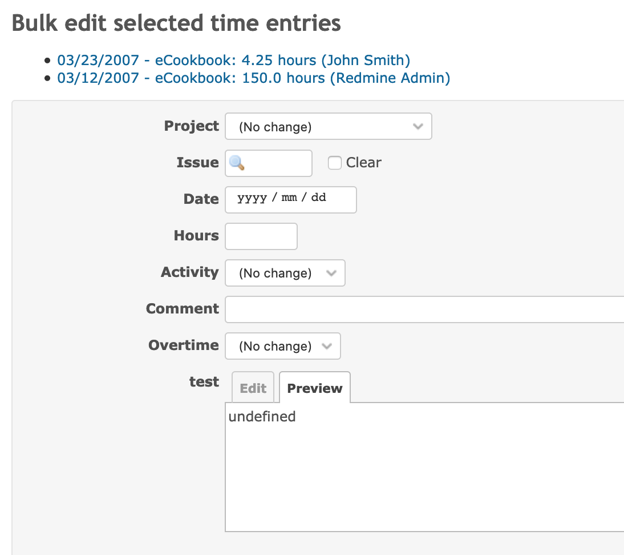624x555 pixels.
Task: Expand the Activity dropdown
Action: [285, 273]
